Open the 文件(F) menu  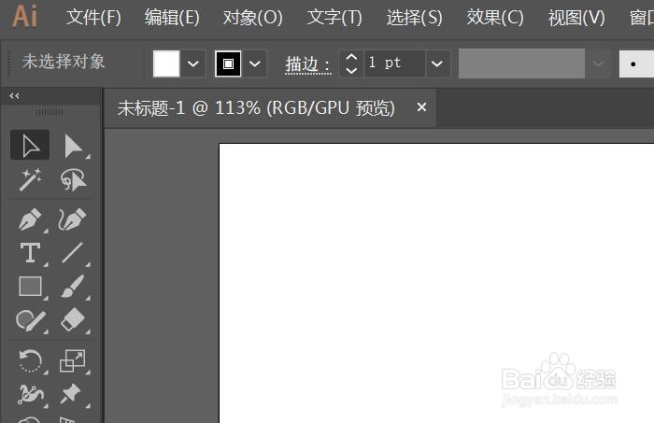coord(93,18)
